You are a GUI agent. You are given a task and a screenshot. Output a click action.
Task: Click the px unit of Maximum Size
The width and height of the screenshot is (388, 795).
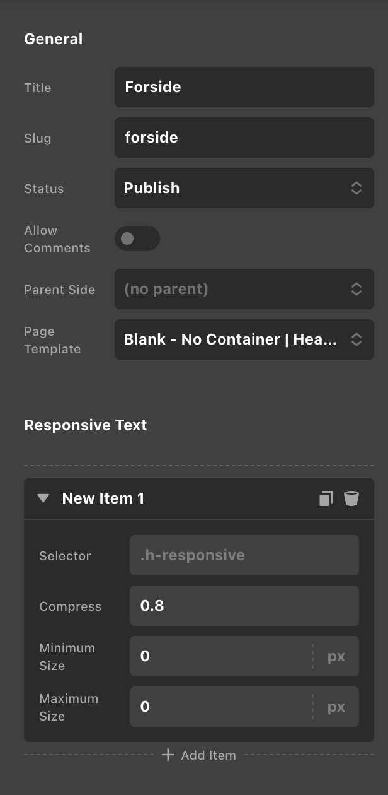(336, 707)
